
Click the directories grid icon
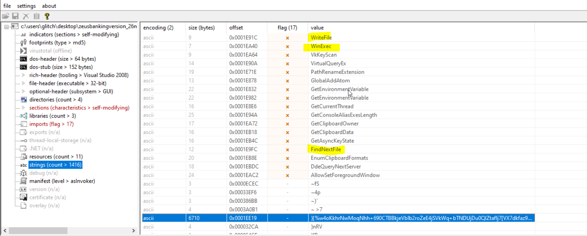pyautogui.click(x=24, y=100)
